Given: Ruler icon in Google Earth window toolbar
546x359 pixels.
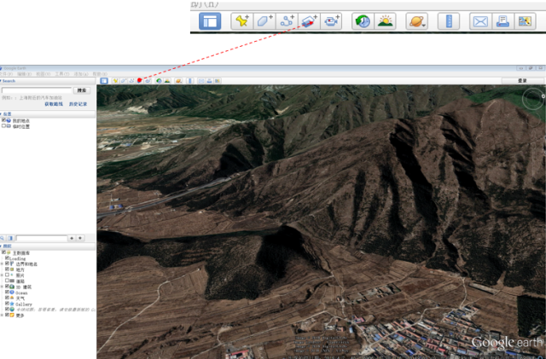Looking at the screenshot, I should pyautogui.click(x=189, y=81).
